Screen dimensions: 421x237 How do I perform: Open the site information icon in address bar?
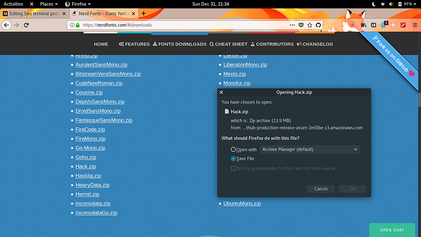click(x=72, y=25)
